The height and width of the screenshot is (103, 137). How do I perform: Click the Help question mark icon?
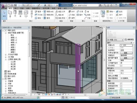coord(116,5)
